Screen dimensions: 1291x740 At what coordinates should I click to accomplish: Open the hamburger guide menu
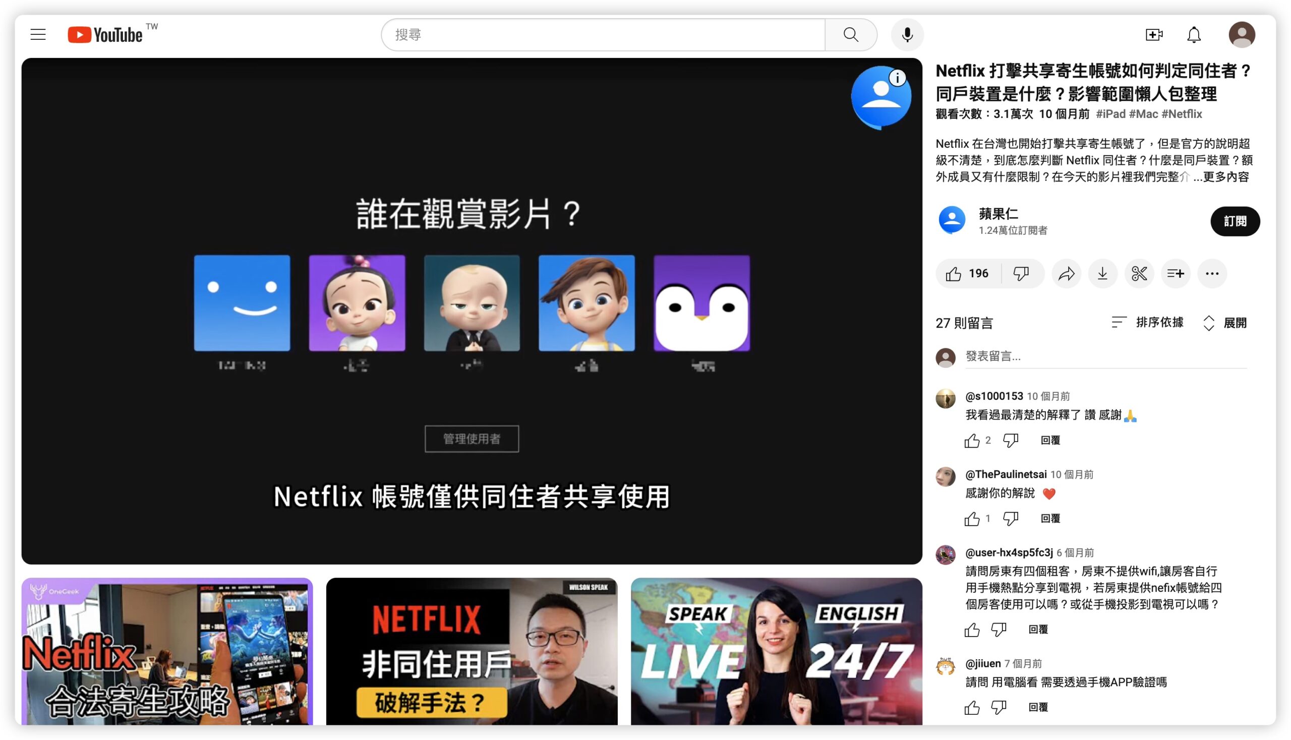38,35
